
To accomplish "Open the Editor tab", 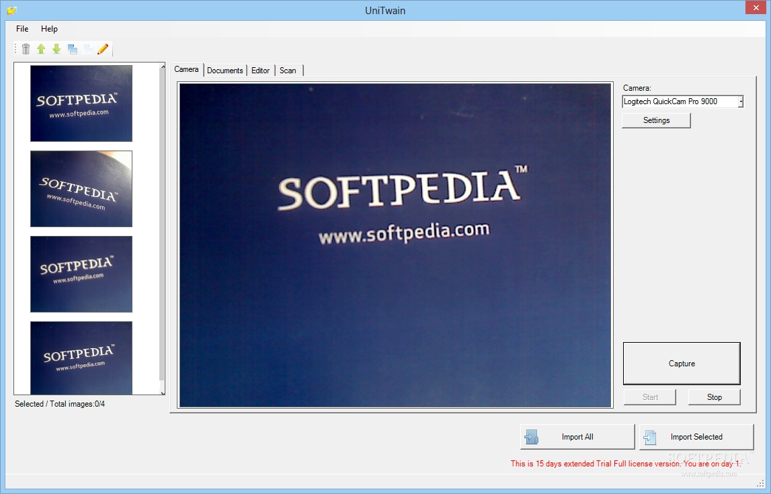I will (260, 71).
